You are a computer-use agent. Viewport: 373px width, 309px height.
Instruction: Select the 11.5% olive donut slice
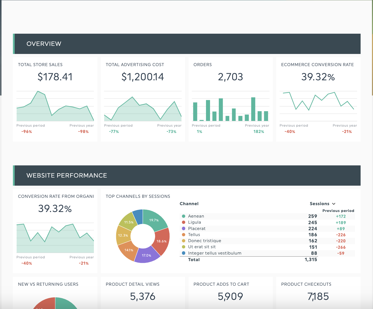(x=129, y=222)
